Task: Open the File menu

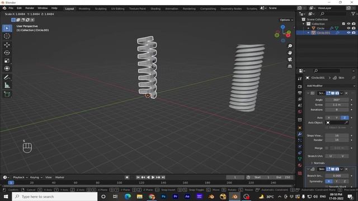Action: click(11, 8)
